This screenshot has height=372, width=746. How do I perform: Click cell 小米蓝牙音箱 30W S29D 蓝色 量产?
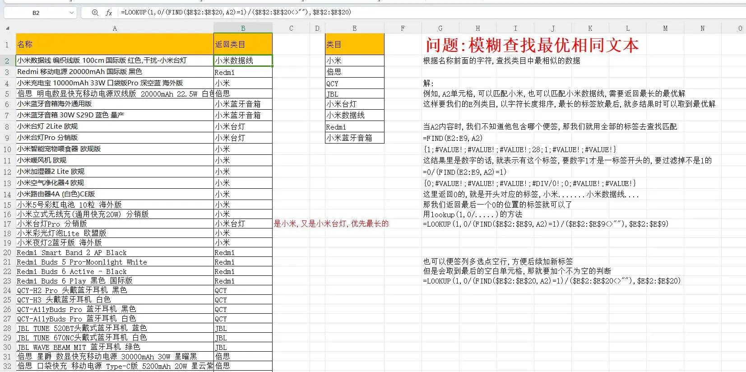[115, 115]
